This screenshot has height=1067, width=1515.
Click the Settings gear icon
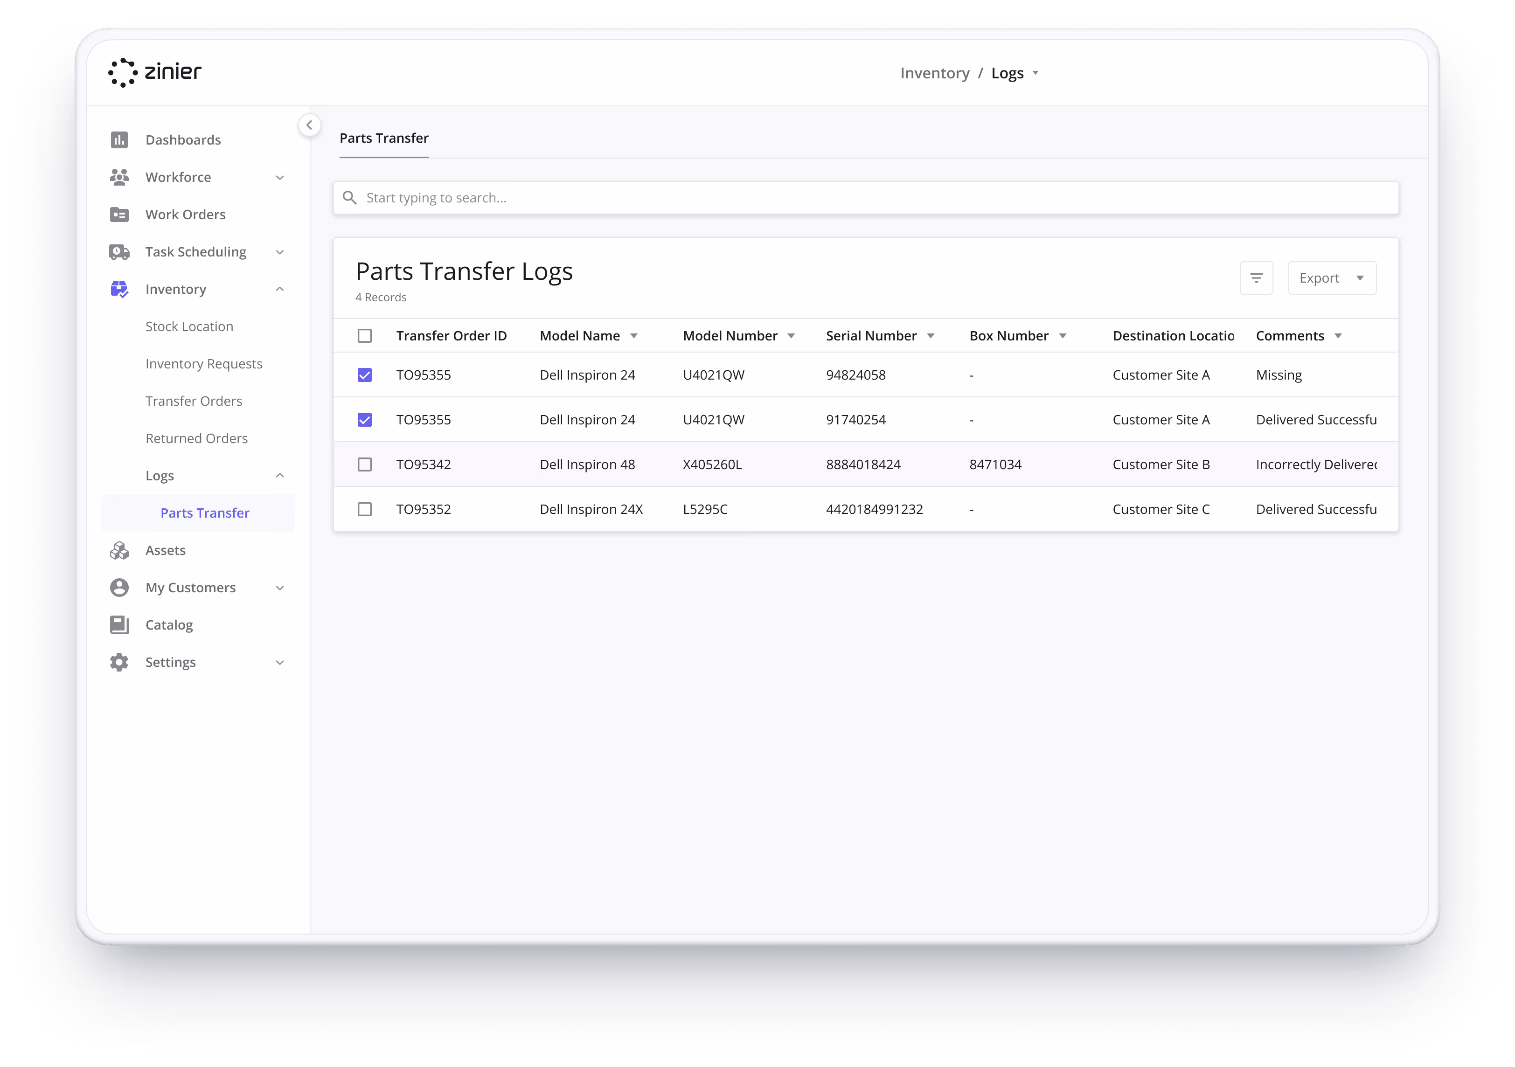tap(119, 662)
